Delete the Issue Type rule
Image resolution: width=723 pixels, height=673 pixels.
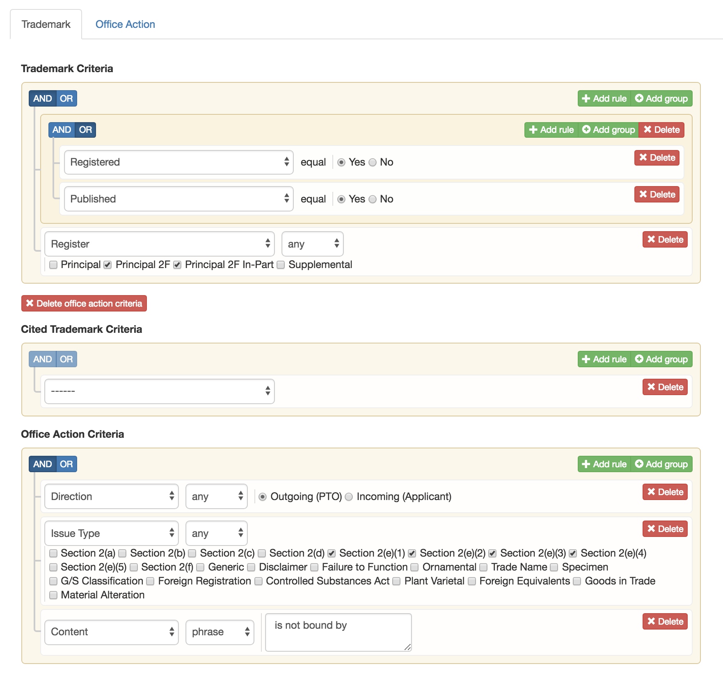[665, 529]
